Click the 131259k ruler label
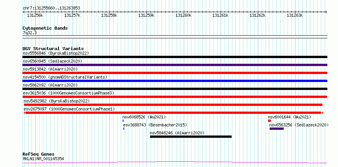 click(146, 15)
